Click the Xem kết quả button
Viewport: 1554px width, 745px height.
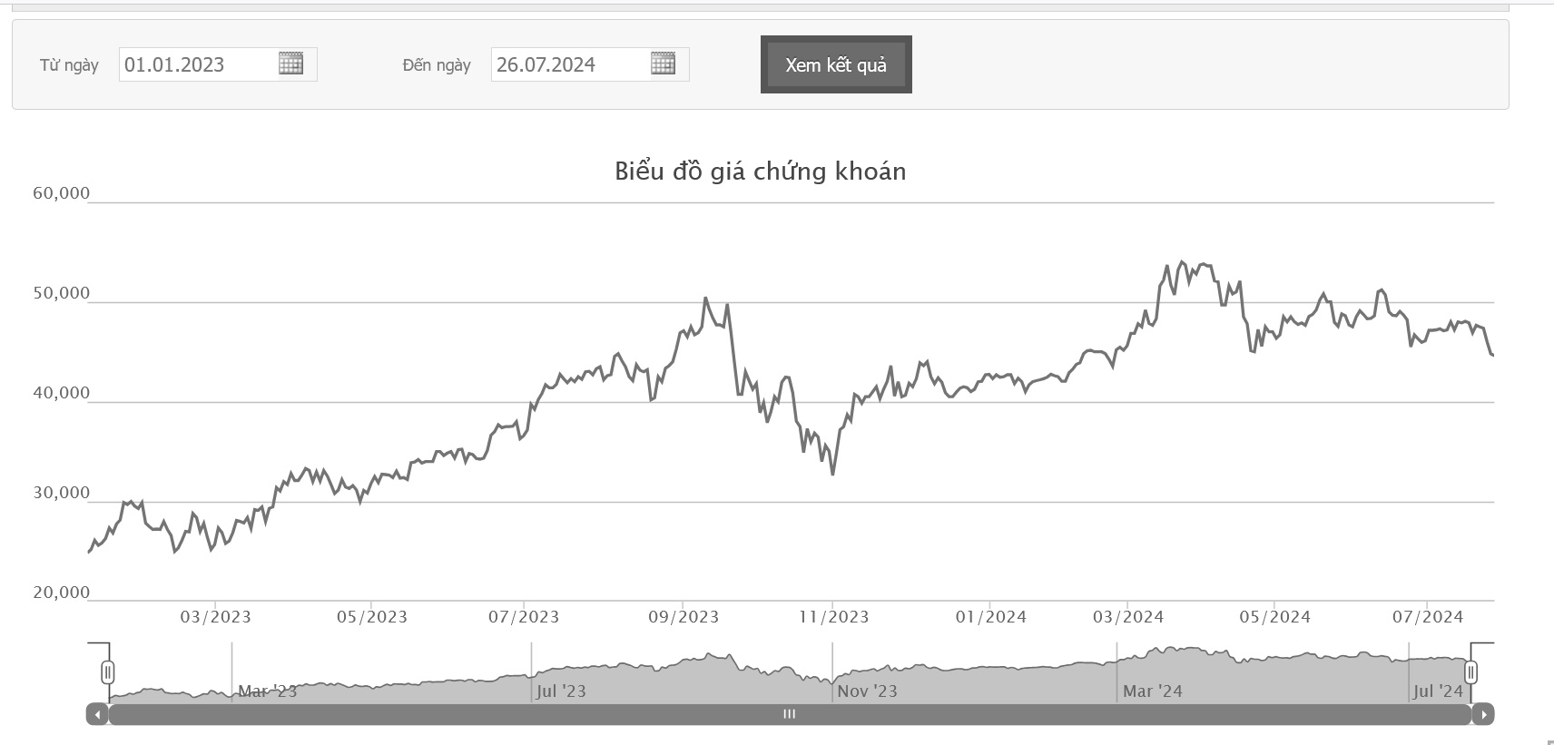[x=836, y=64]
